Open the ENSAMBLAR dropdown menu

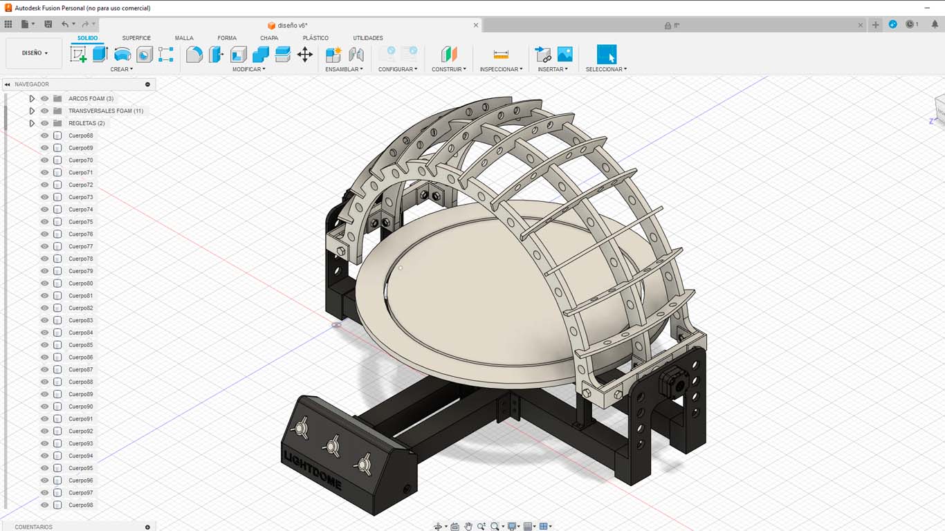pos(345,69)
